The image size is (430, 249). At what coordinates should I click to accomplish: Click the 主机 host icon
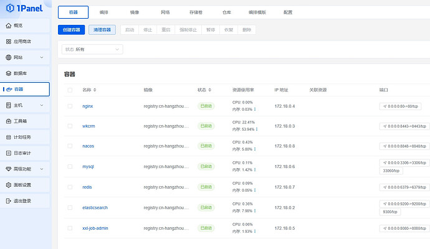pyautogui.click(x=9, y=105)
